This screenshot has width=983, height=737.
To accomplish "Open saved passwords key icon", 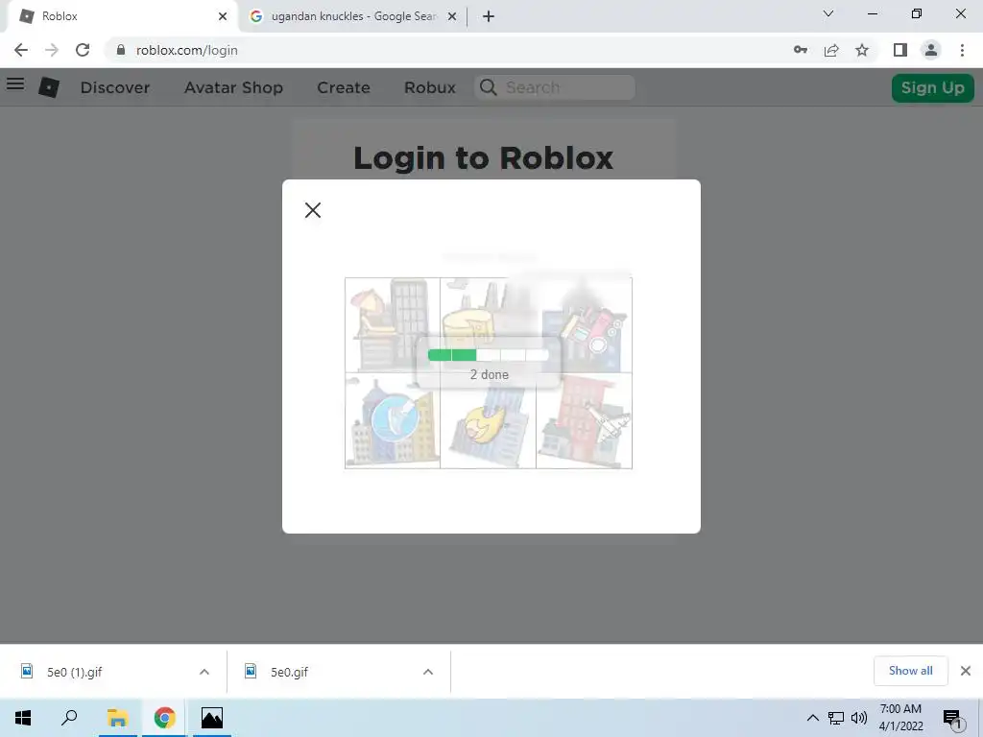I will pos(801,50).
